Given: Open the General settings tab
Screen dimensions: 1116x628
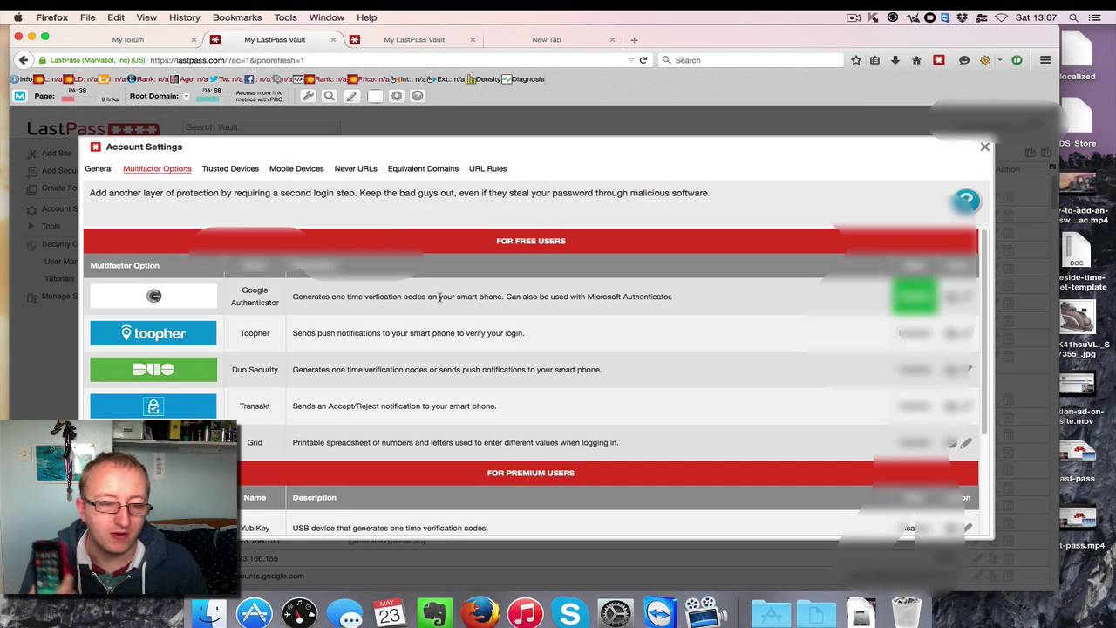Looking at the screenshot, I should (x=99, y=168).
